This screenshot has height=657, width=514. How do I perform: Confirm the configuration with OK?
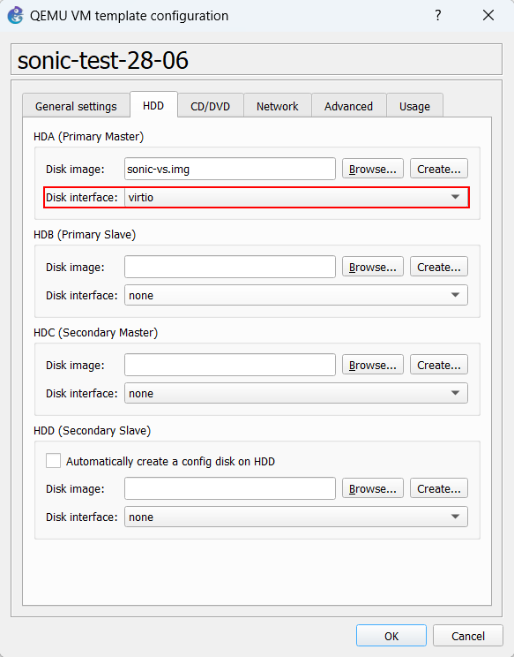pyautogui.click(x=391, y=636)
